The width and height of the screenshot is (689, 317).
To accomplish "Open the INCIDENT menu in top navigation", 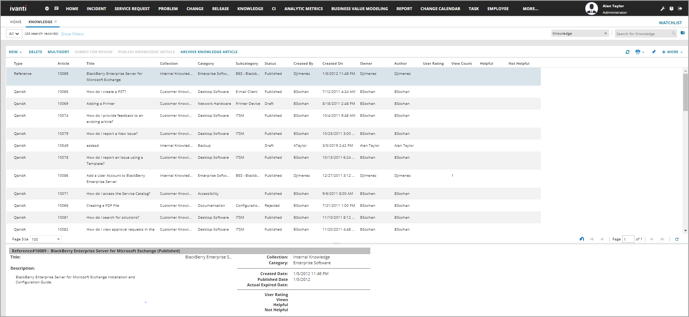I will [x=96, y=9].
